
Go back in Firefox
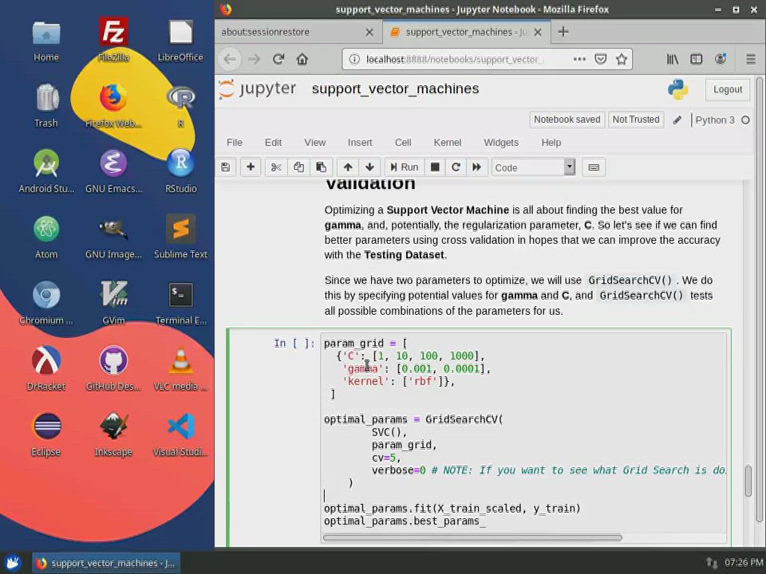[x=230, y=60]
